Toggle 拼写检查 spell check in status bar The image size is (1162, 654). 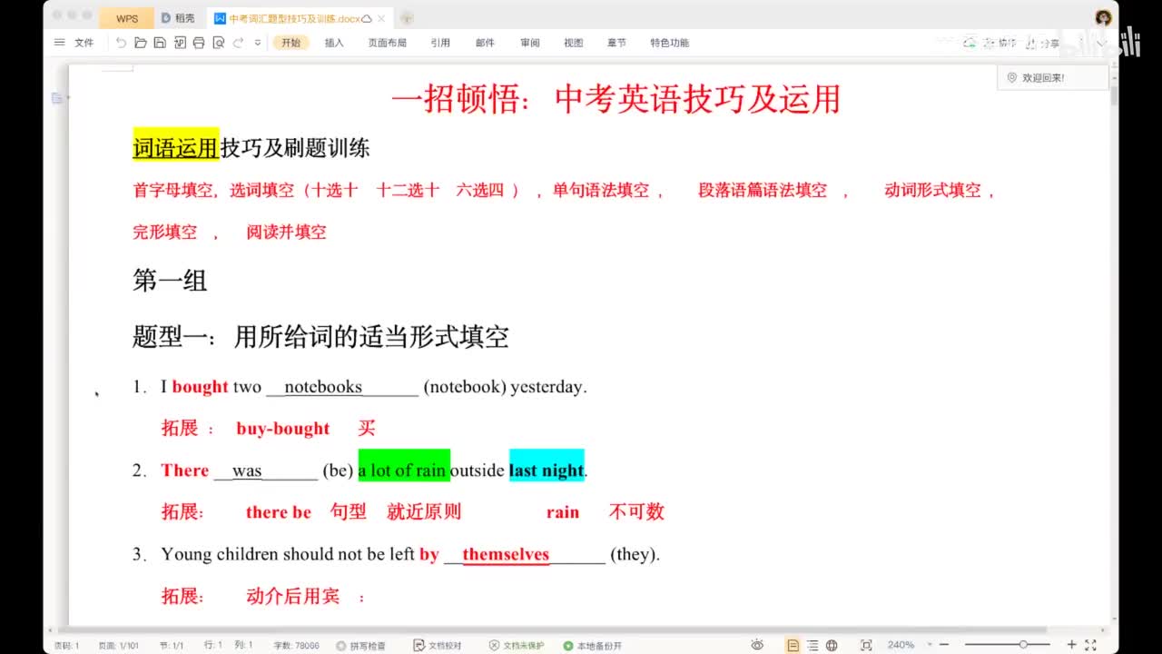point(360,646)
